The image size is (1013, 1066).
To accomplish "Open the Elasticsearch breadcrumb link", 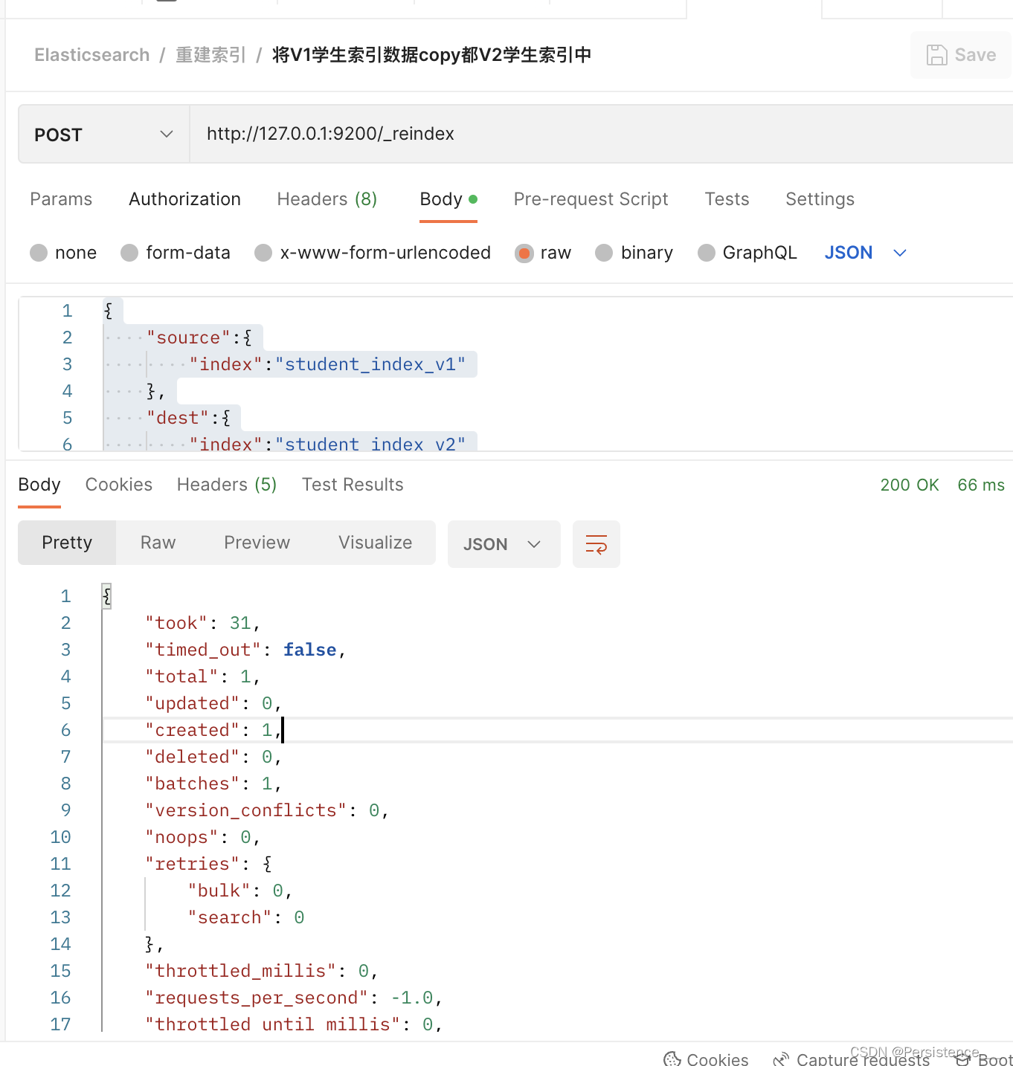I will [92, 55].
